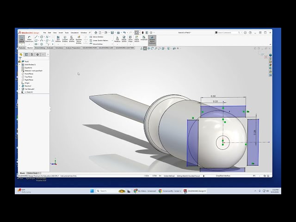Open the Window menu

tap(84, 33)
